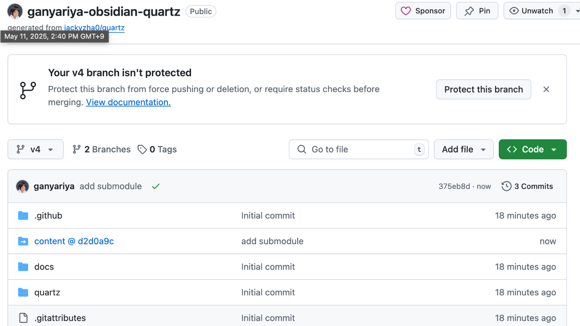
Task: Click '18 minutes ago' in the docs row
Action: coord(525,267)
